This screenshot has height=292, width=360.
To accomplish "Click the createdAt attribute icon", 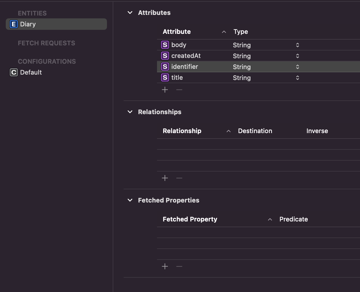I will (165, 56).
